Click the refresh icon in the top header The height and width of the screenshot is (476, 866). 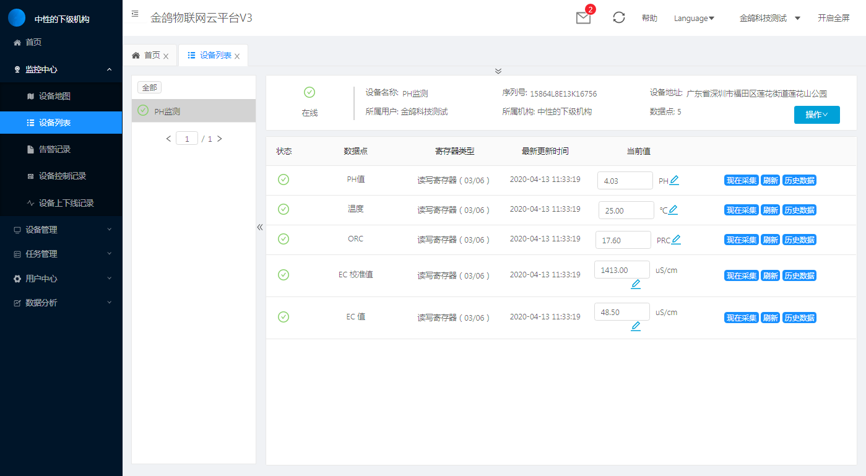pyautogui.click(x=618, y=18)
